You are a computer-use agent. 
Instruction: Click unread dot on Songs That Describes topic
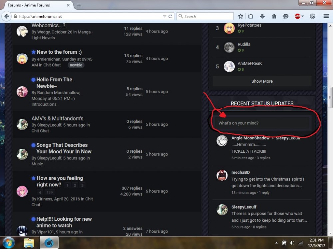click(33, 145)
